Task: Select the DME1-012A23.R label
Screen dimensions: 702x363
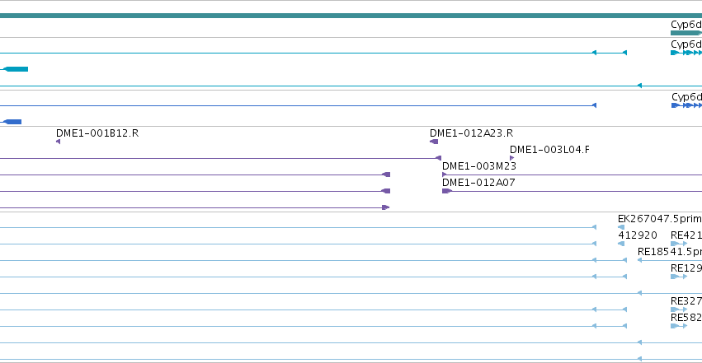Action: click(471, 133)
